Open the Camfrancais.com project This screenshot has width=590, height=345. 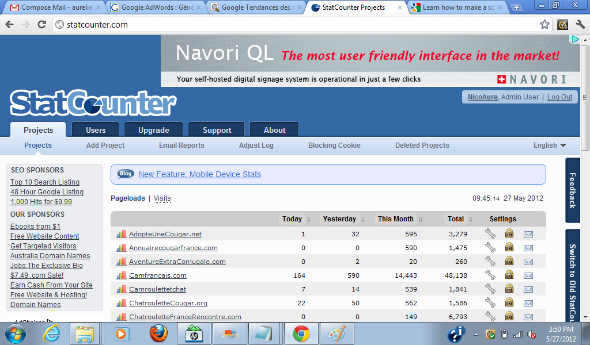click(x=158, y=275)
